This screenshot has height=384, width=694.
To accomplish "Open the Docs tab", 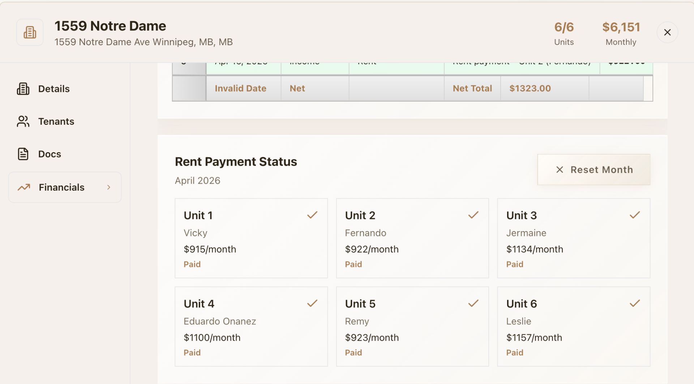I will coord(65,154).
